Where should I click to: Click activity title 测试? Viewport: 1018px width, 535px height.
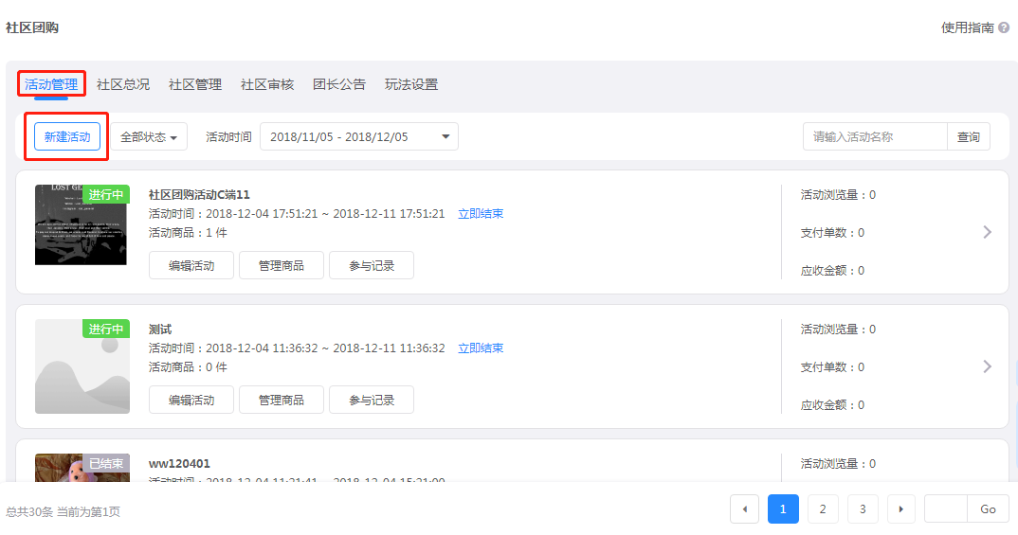[x=160, y=330]
